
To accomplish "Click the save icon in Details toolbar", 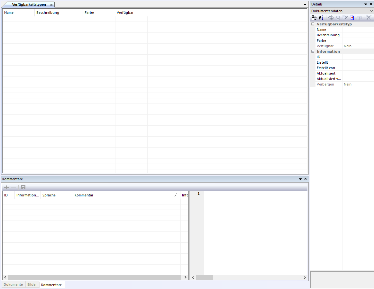I will pos(338,18).
